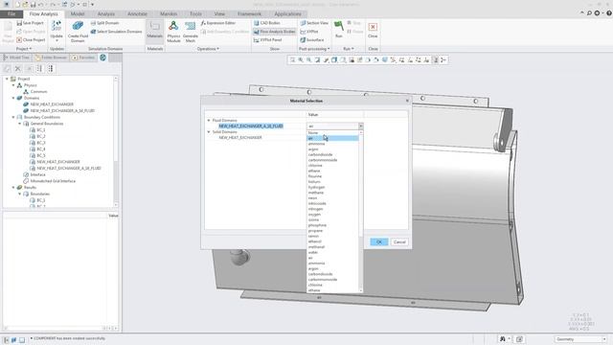The height and width of the screenshot is (345, 613).
Task: Open the Applications ribbon tab
Action: (x=287, y=14)
